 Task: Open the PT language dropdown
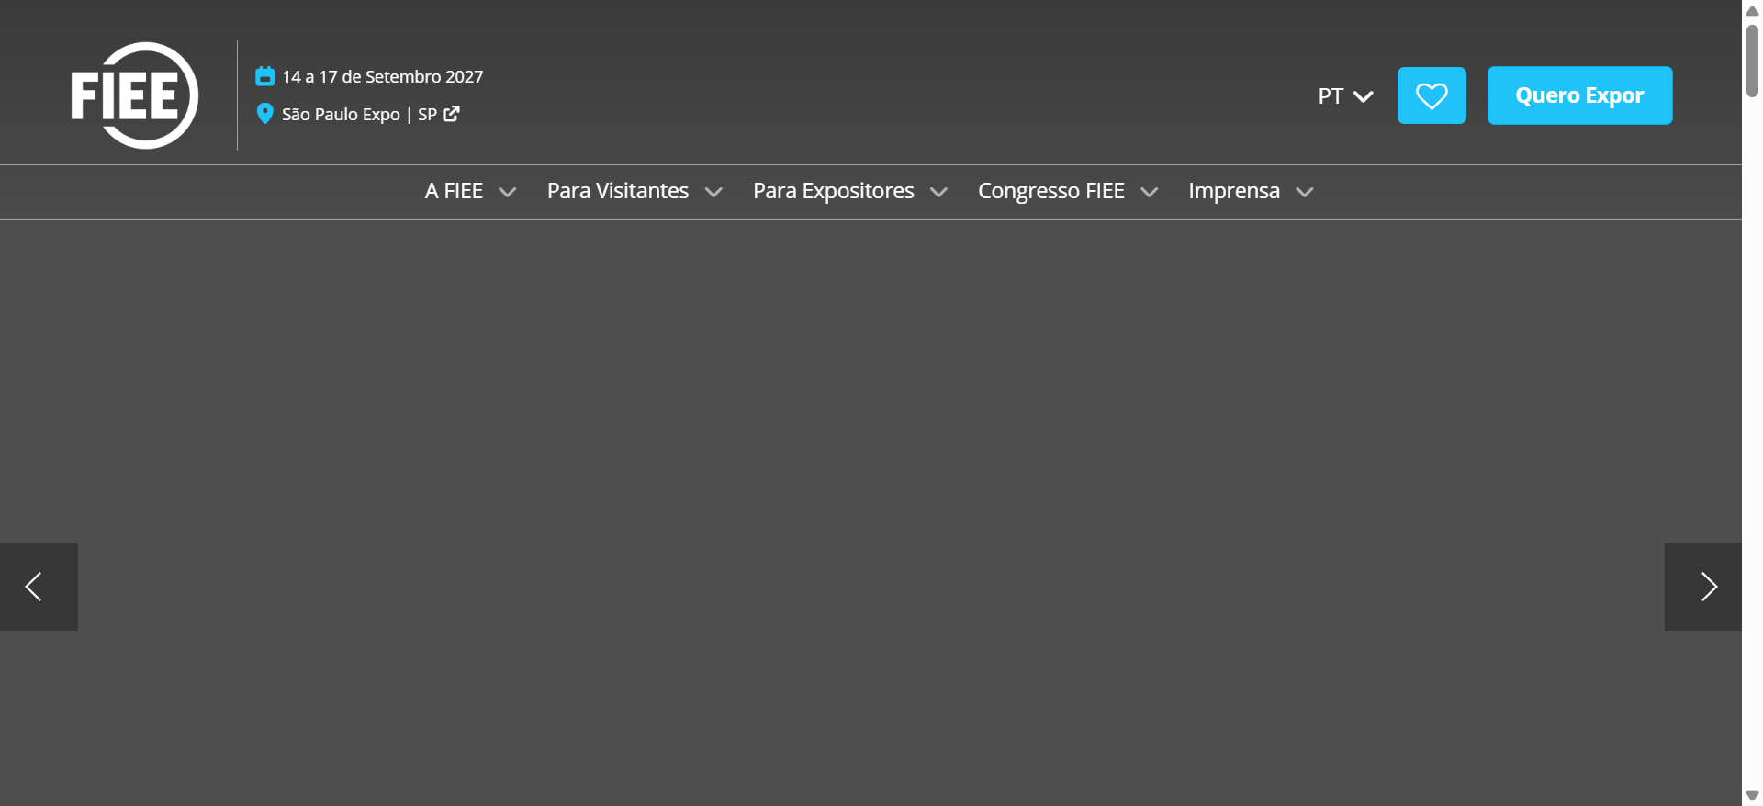(1345, 96)
